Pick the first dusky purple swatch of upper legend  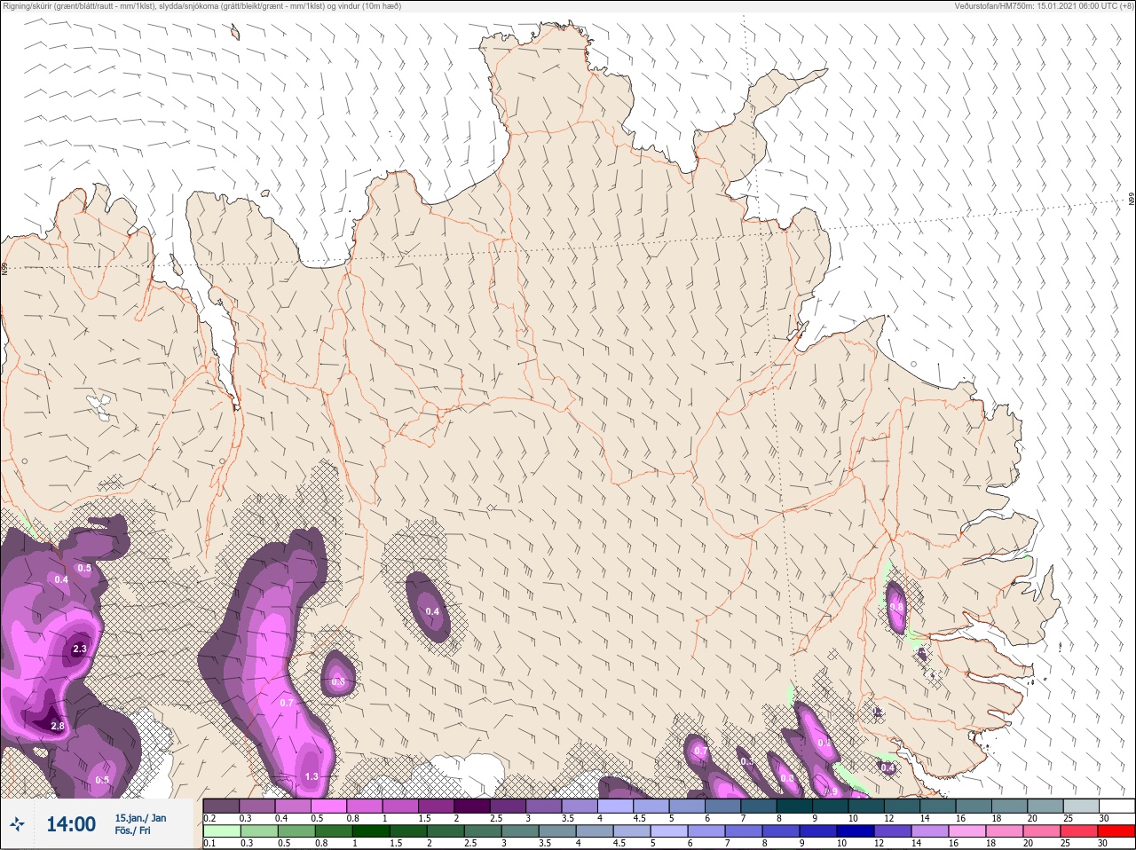221,807
